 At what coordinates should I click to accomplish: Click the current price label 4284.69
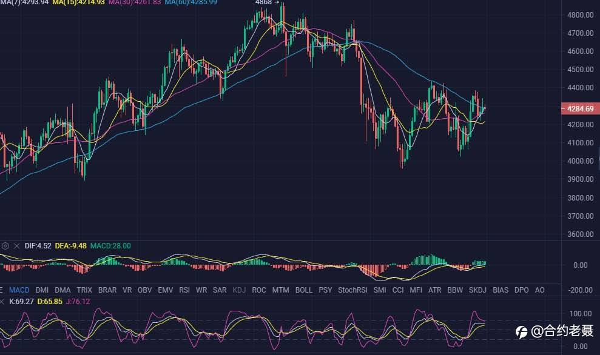pyautogui.click(x=580, y=109)
